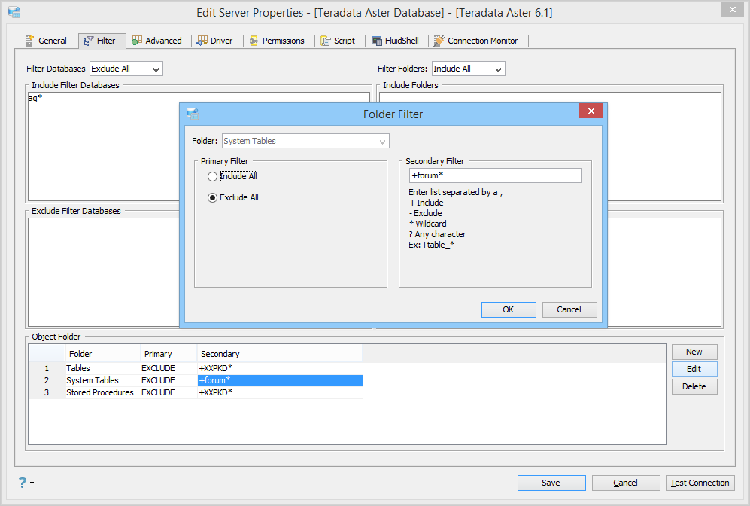
Task: Click the Script tab icon
Action: click(326, 41)
